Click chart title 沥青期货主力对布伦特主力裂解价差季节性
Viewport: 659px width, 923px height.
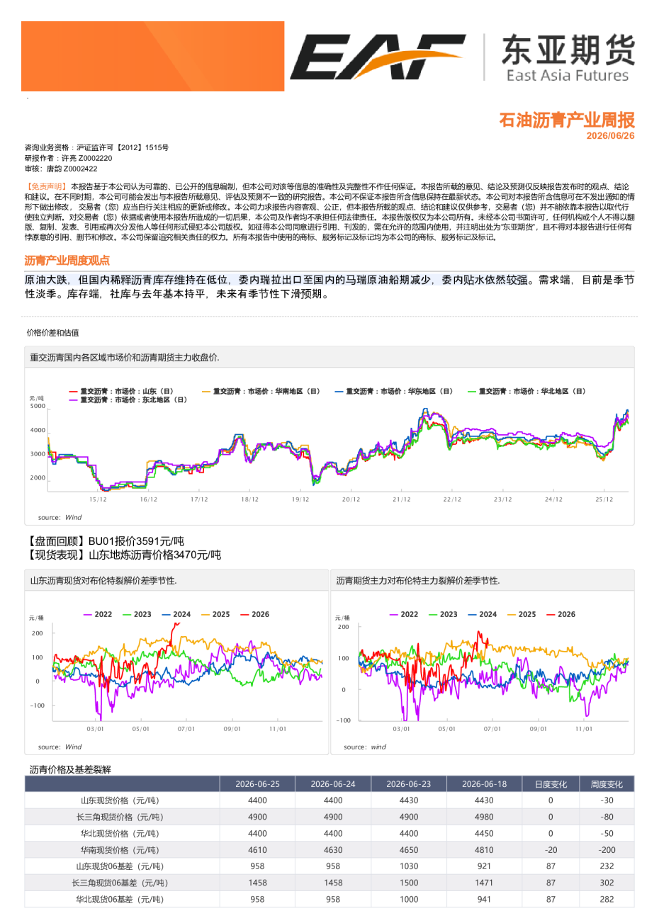[x=418, y=581]
